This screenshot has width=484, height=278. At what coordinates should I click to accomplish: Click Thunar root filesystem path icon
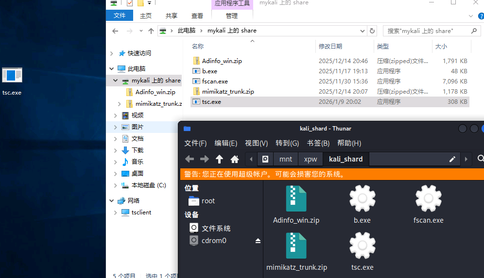point(265,159)
